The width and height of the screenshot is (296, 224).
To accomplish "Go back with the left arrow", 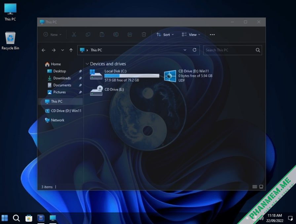I will click(44, 50).
